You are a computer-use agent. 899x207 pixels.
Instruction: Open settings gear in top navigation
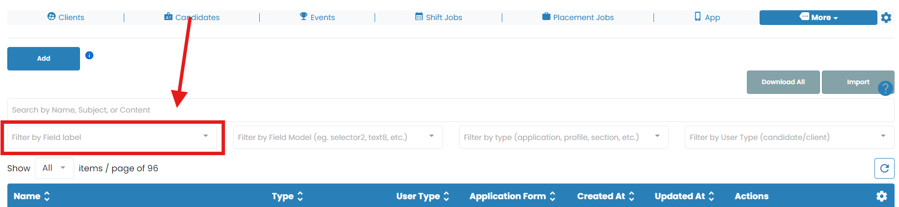click(886, 18)
